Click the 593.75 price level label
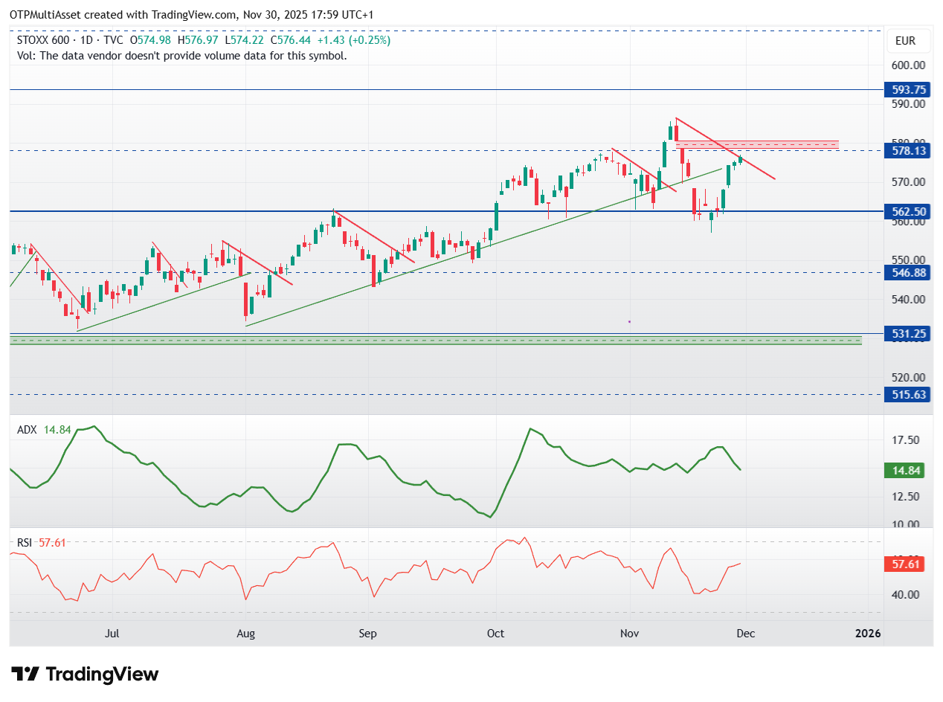This screenshot has width=943, height=702. point(909,90)
